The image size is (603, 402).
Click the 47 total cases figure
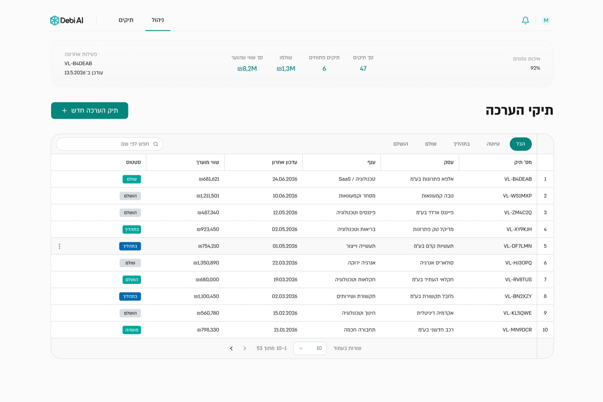363,69
